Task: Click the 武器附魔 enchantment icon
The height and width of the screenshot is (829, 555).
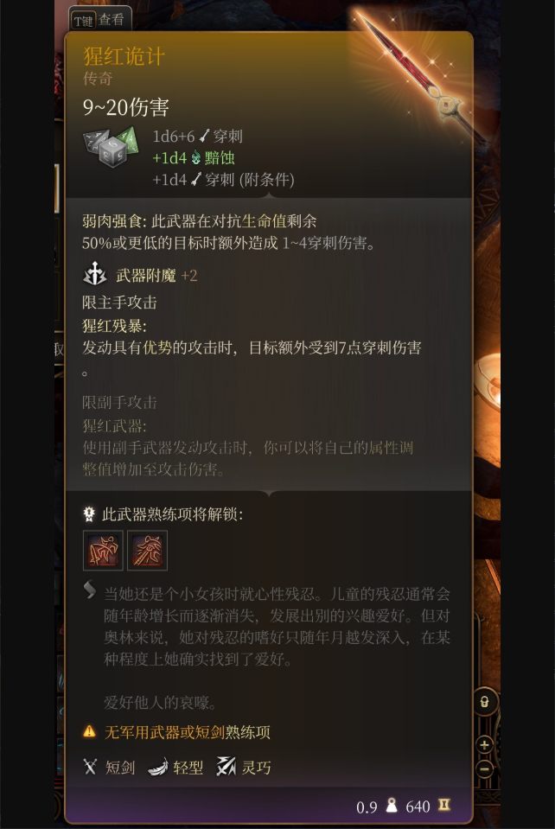Action: [x=95, y=274]
